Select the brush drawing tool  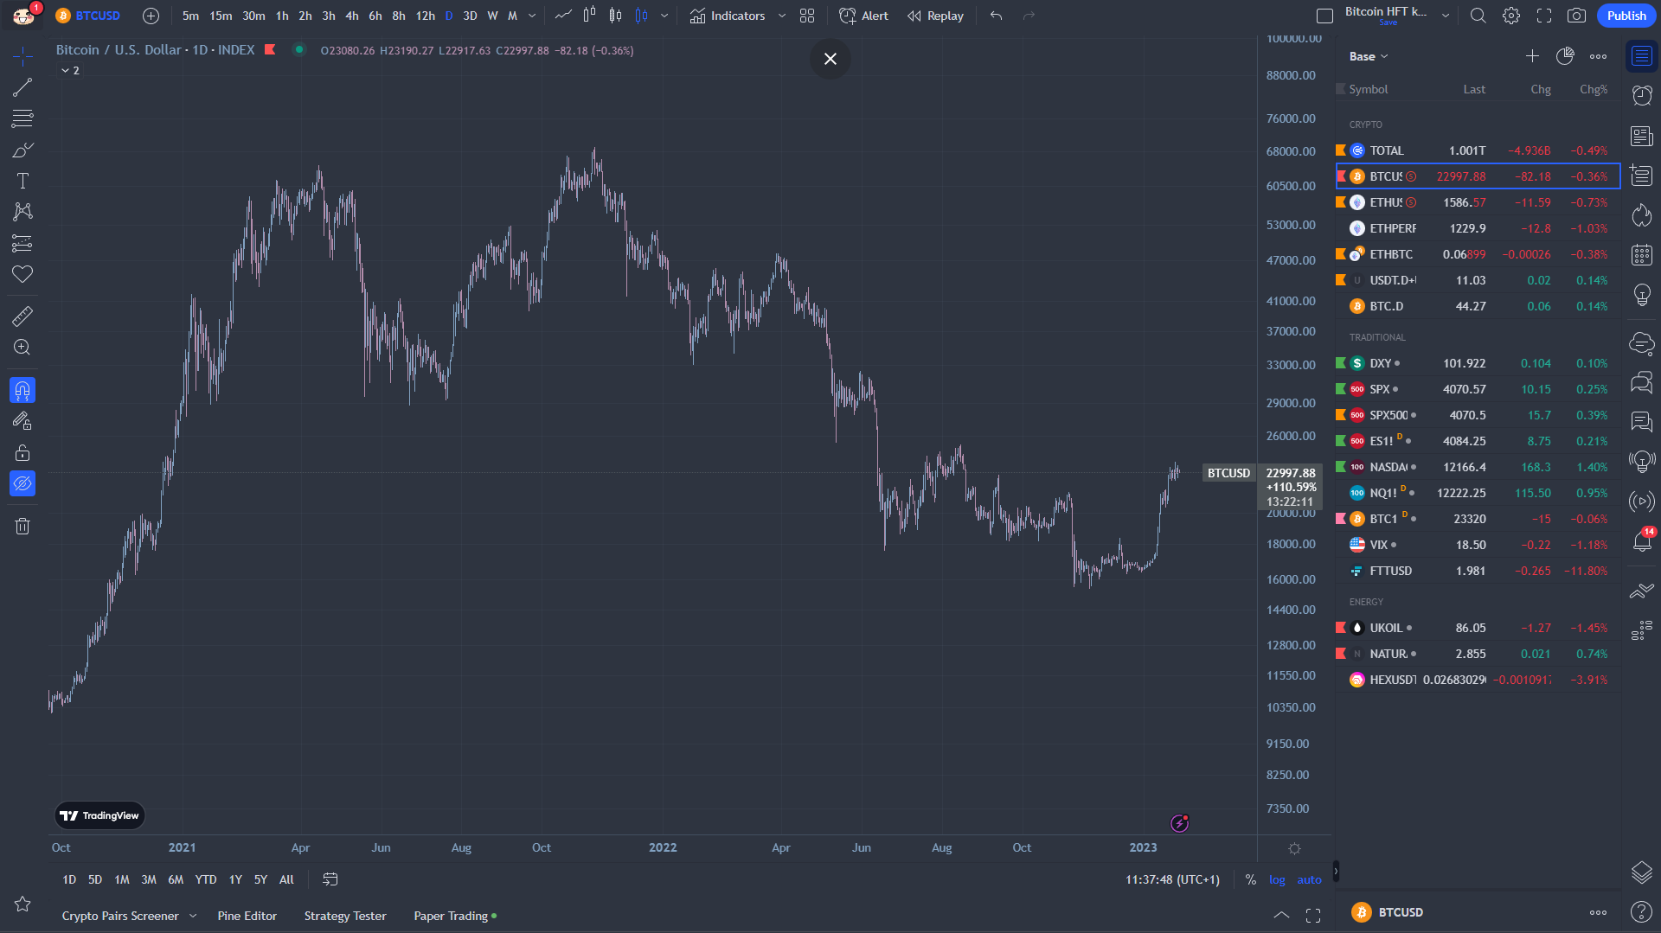coord(22,149)
